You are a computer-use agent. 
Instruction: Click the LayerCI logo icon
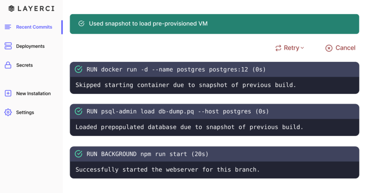pos(11,8)
